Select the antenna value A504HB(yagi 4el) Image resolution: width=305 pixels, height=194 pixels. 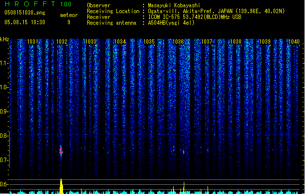pos(171,23)
